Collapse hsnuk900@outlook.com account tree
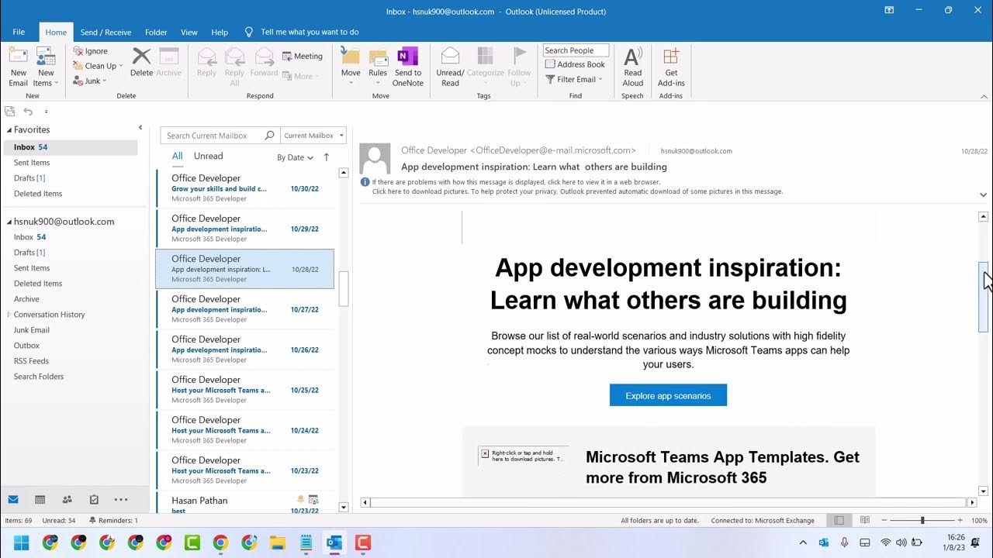The image size is (993, 558). point(9,221)
